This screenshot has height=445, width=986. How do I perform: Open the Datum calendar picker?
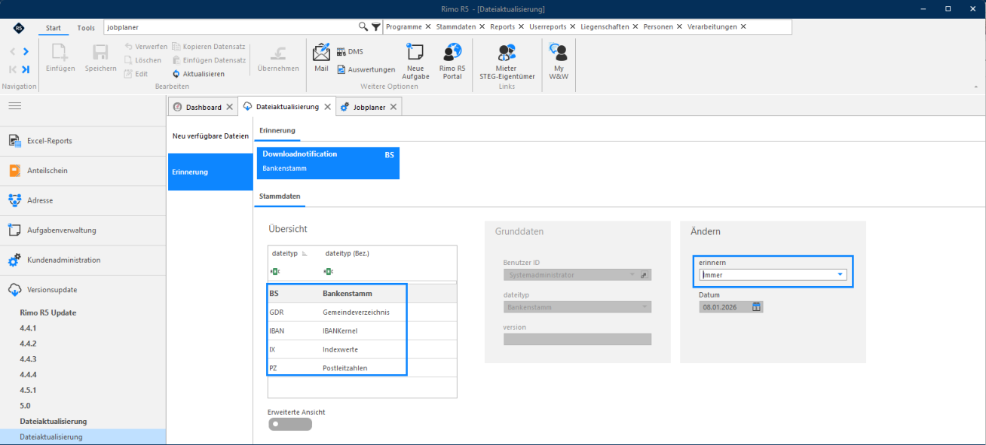[x=756, y=306]
